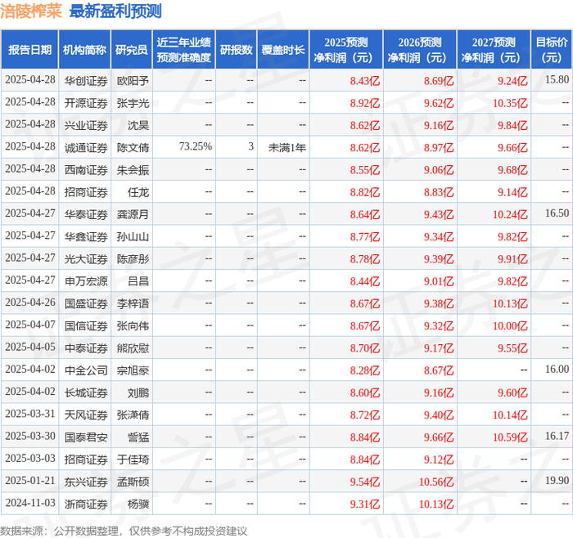The image size is (573, 538).
Task: Click analyst name 朱会振
Action: click(x=133, y=170)
